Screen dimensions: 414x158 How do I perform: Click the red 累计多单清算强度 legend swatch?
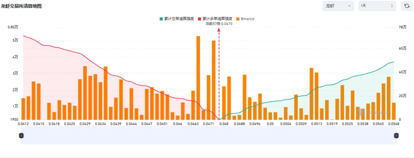[x=200, y=19]
